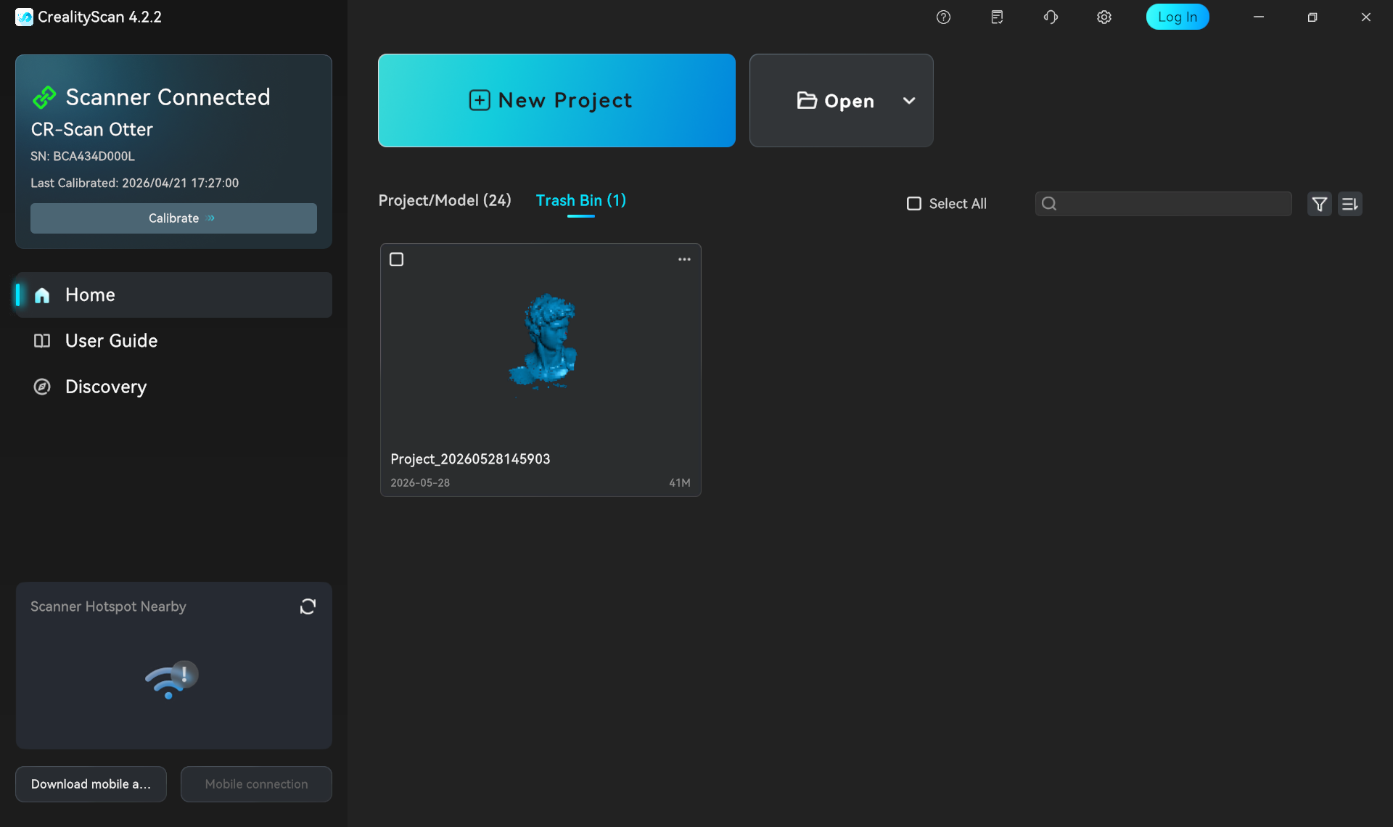Open the Discovery sidebar item
1393x827 pixels.
click(x=173, y=387)
